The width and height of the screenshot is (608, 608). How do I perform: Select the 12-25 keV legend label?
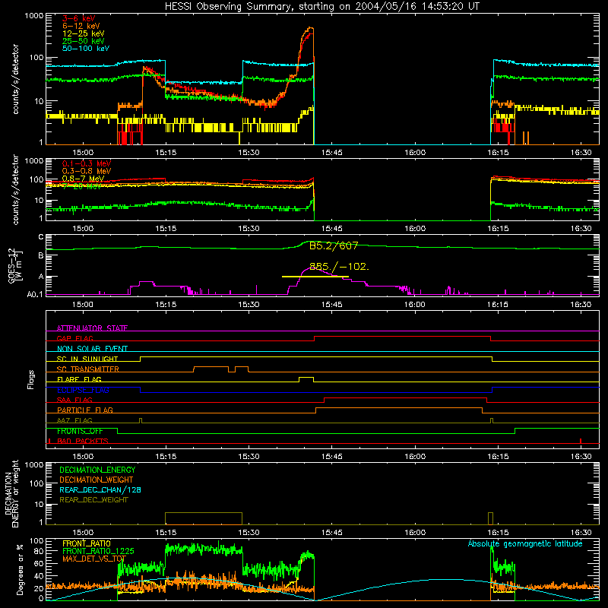coord(83,33)
